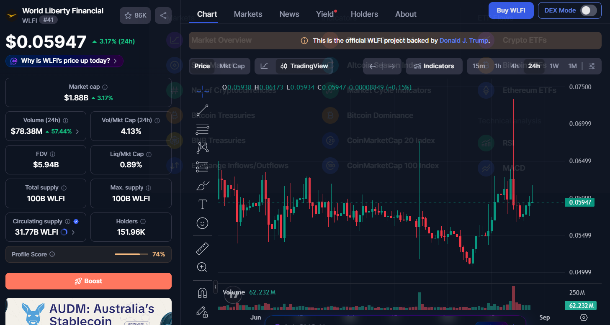The height and width of the screenshot is (325, 610).
Task: Select the chart patterns tool
Action: click(x=203, y=148)
